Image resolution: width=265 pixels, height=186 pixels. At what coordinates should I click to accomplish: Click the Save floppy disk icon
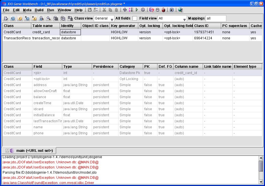pos(90,10)
